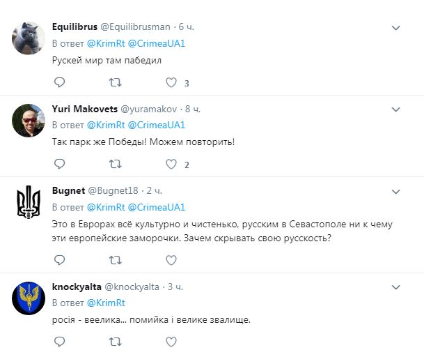Reply to Yuri Makovets's tweet
Image resolution: width=424 pixels, height=350 pixels.
coord(59,164)
